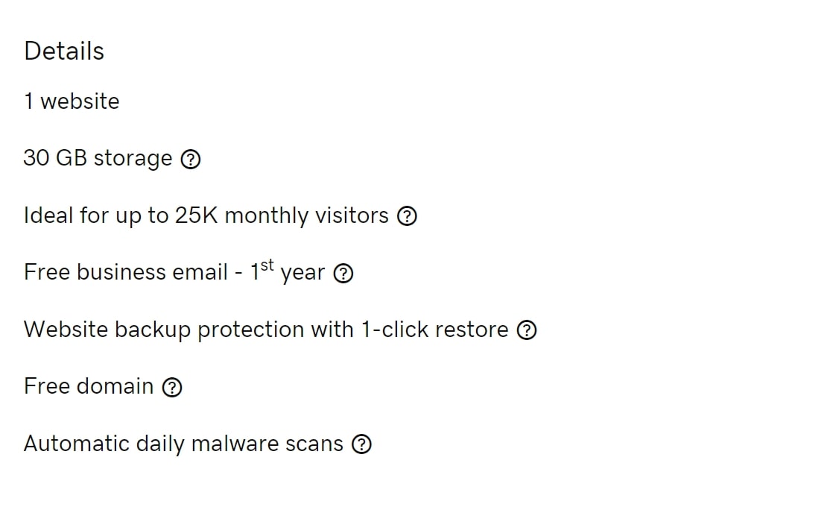
Task: Select the "Free business email" text
Action: click(125, 272)
